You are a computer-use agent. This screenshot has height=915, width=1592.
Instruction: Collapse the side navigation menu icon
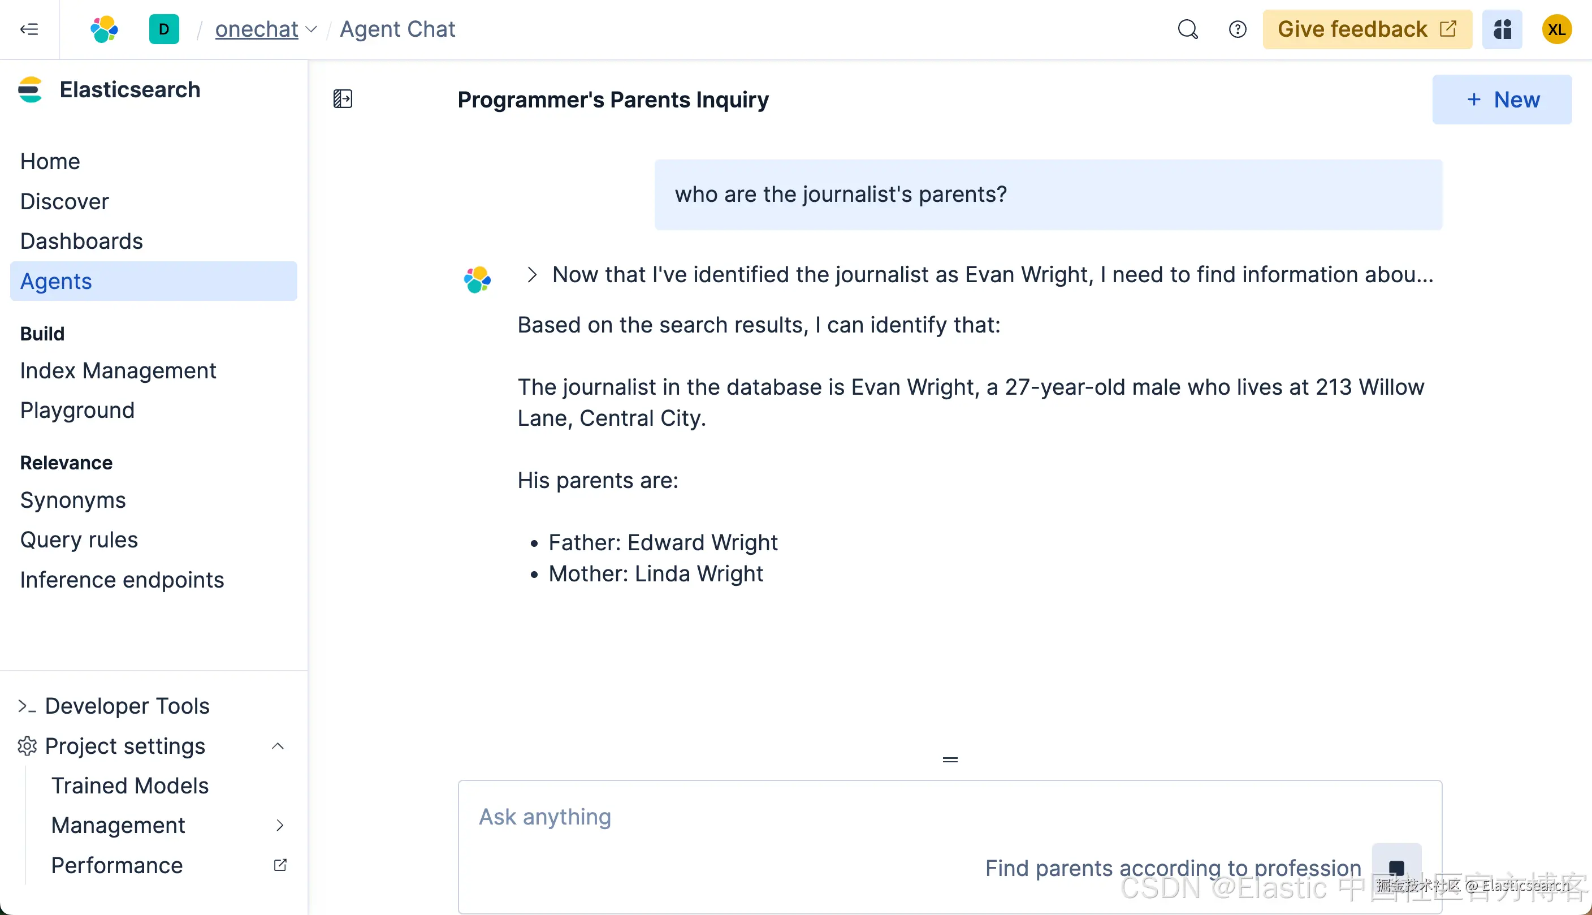coord(29,29)
